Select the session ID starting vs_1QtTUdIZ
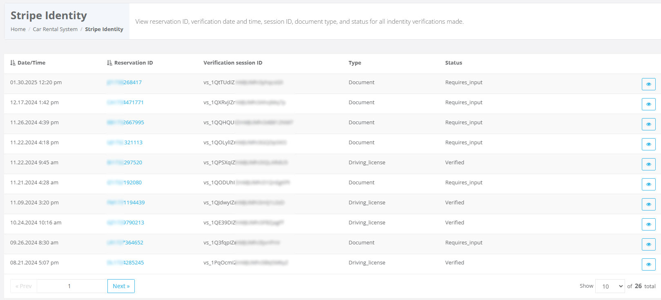The height and width of the screenshot is (300, 661). [x=243, y=83]
